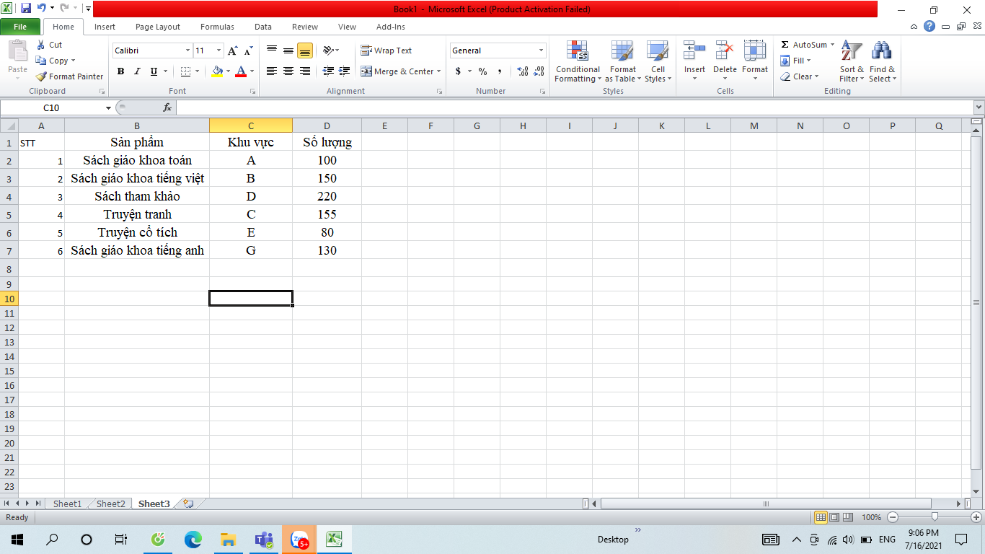The width and height of the screenshot is (985, 554).
Task: Click the formula bar input field
Action: pos(574,107)
